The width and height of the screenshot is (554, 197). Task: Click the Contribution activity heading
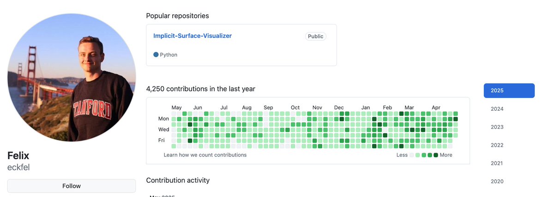178,180
